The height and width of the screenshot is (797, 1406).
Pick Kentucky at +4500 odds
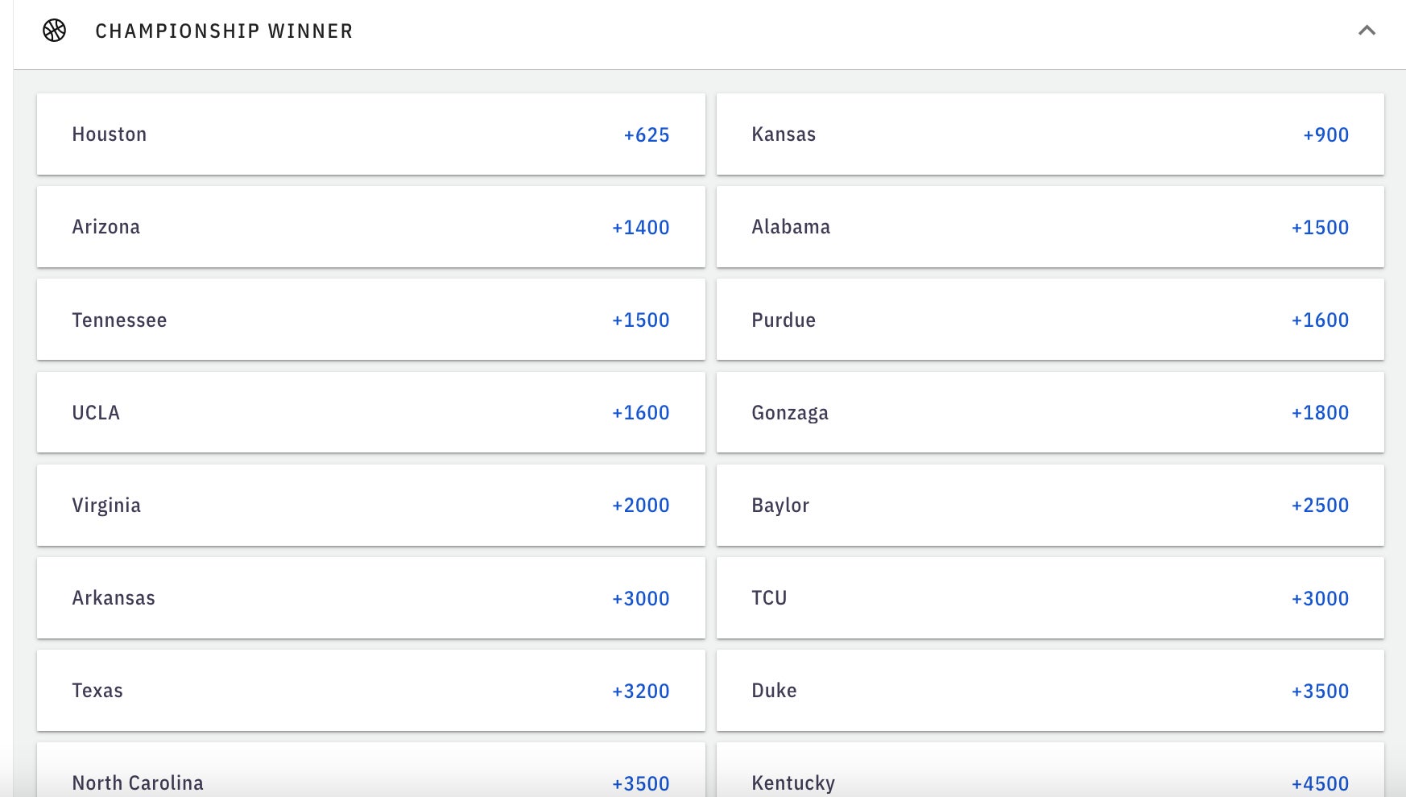point(1049,777)
